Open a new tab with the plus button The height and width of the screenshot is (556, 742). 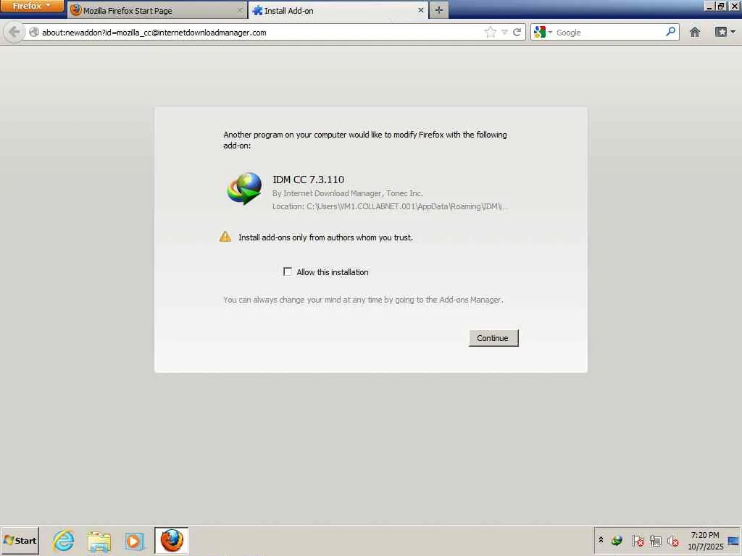click(x=438, y=10)
